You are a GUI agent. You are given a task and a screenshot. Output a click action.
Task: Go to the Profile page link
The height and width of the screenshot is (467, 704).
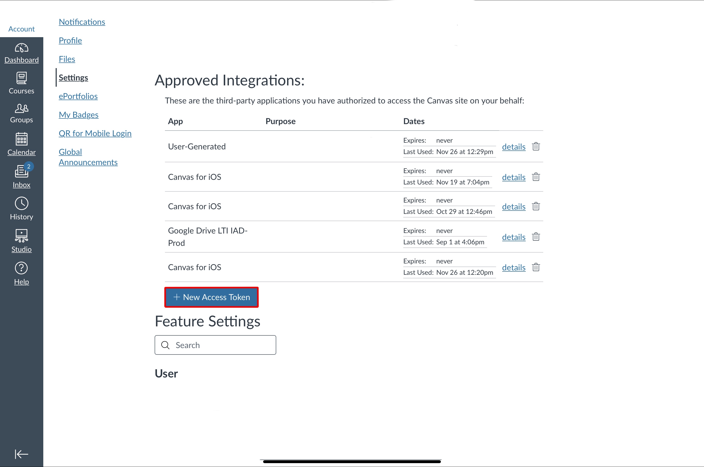[70, 41]
